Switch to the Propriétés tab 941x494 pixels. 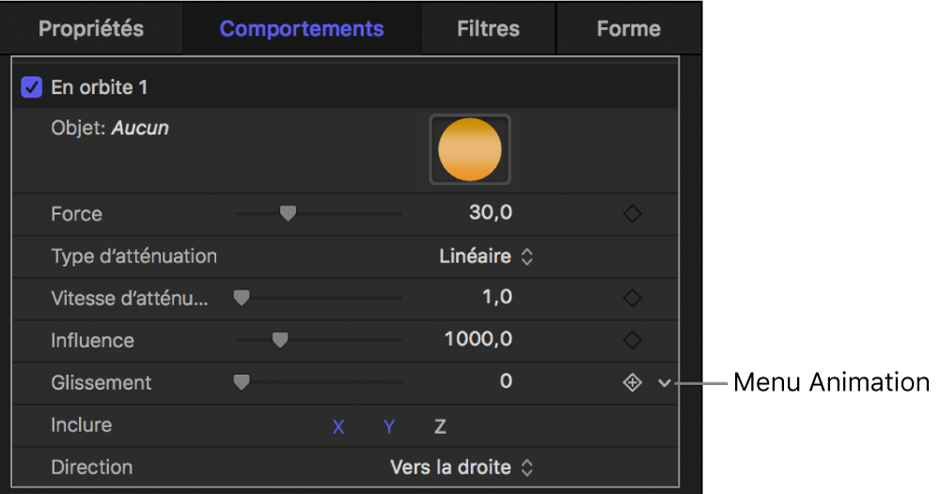pyautogui.click(x=91, y=28)
